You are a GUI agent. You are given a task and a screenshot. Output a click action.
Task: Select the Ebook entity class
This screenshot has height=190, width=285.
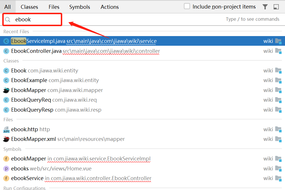[143, 70]
